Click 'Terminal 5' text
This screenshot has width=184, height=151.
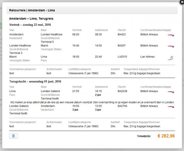[x=47, y=42]
